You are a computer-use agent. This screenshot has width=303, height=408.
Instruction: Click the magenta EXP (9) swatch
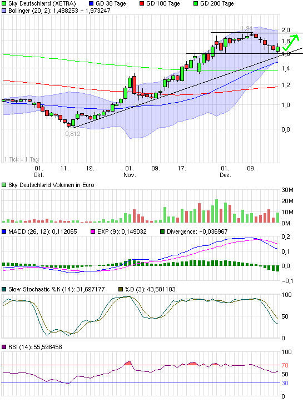[93, 231]
